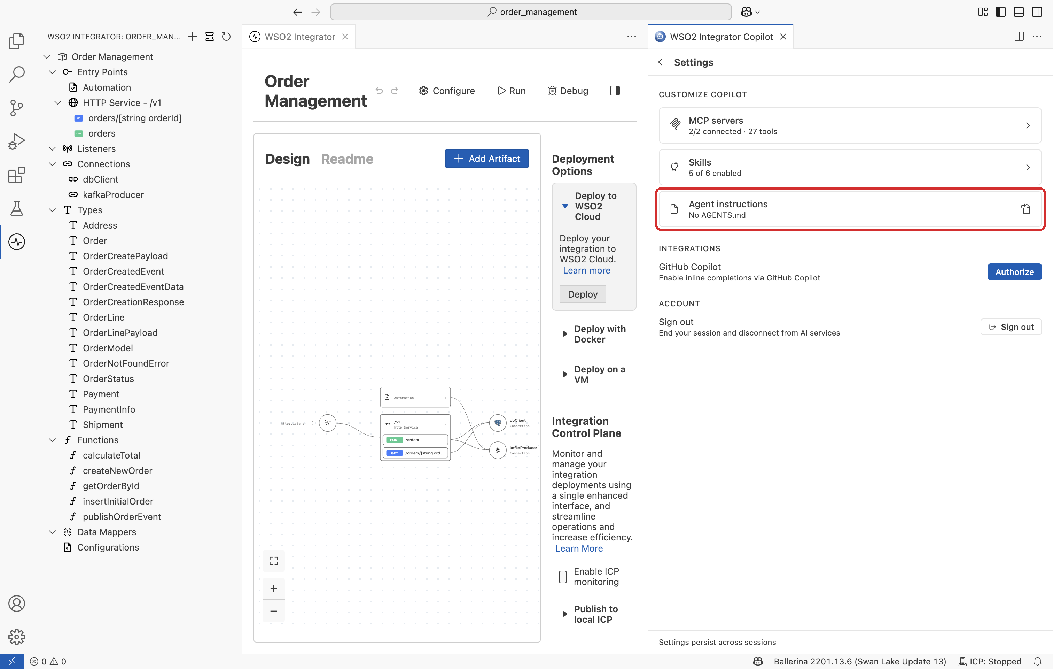Image resolution: width=1053 pixels, height=669 pixels.
Task: Select the Design tab
Action: pyautogui.click(x=287, y=159)
